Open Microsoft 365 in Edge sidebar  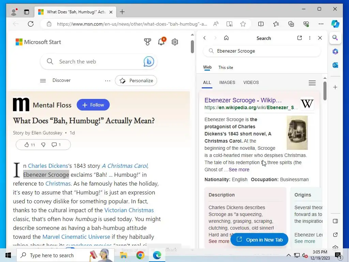tap(335, 52)
